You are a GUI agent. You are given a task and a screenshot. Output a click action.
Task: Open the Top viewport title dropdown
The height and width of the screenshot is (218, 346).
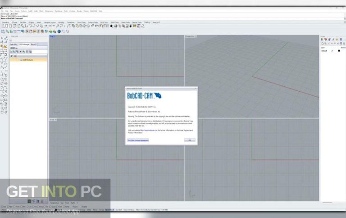point(52,36)
